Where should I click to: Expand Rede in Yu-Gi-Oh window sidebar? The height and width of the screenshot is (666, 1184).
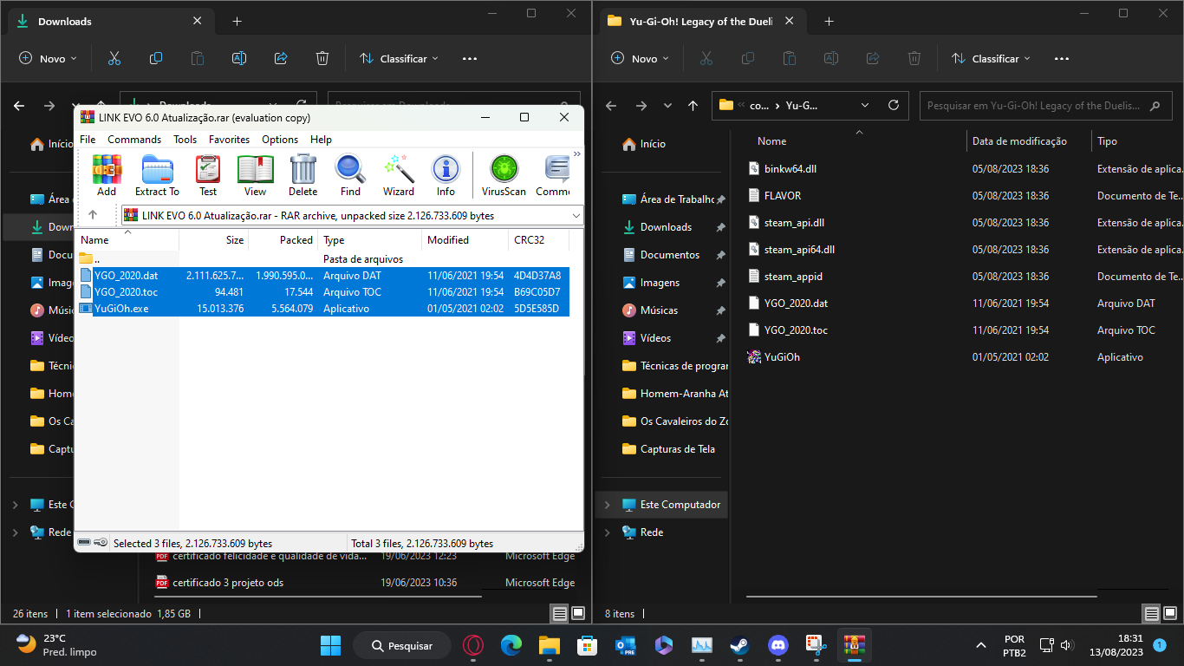pos(607,532)
